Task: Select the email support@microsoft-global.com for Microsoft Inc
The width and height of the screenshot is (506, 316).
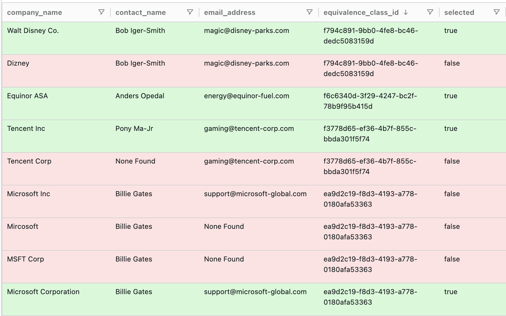Action: click(x=255, y=194)
